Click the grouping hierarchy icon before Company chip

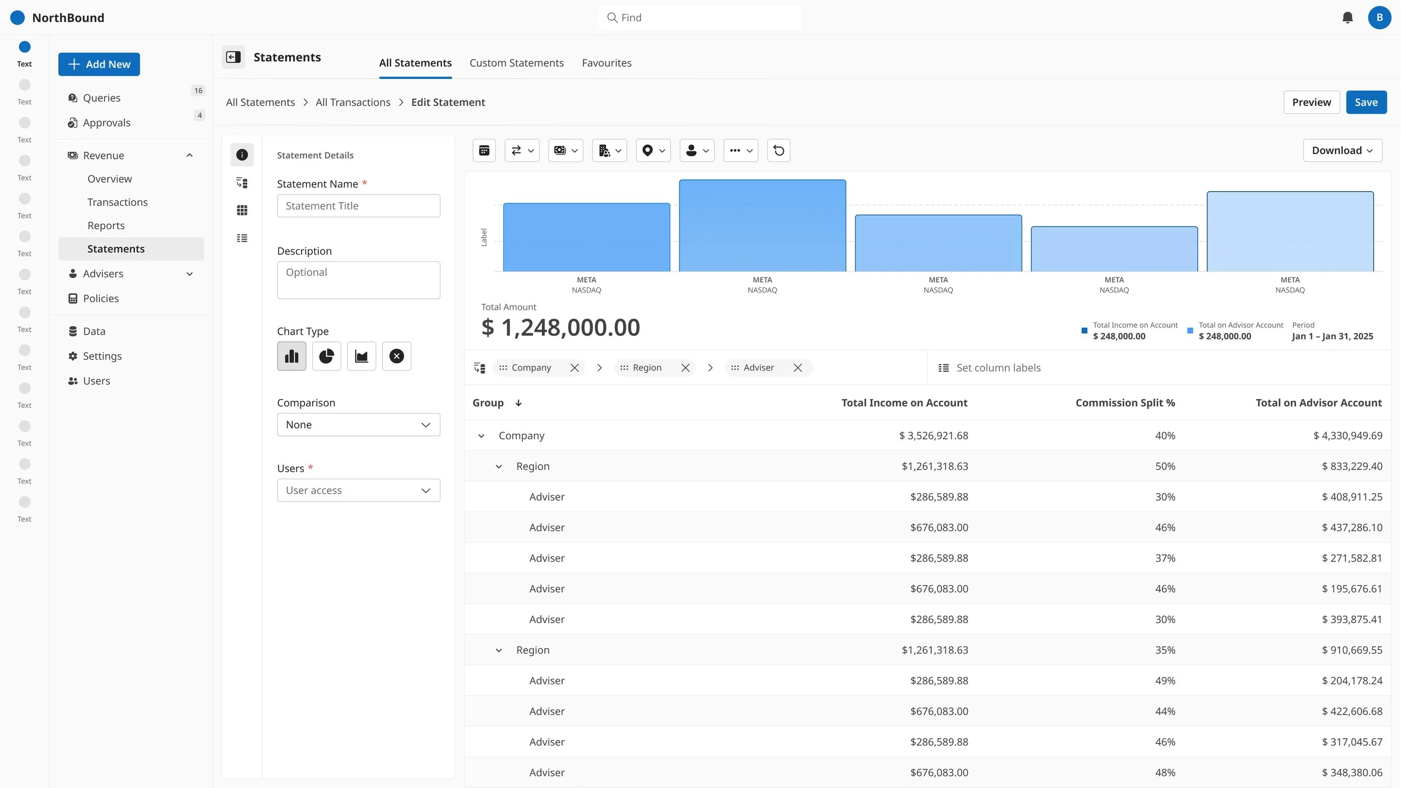479,368
